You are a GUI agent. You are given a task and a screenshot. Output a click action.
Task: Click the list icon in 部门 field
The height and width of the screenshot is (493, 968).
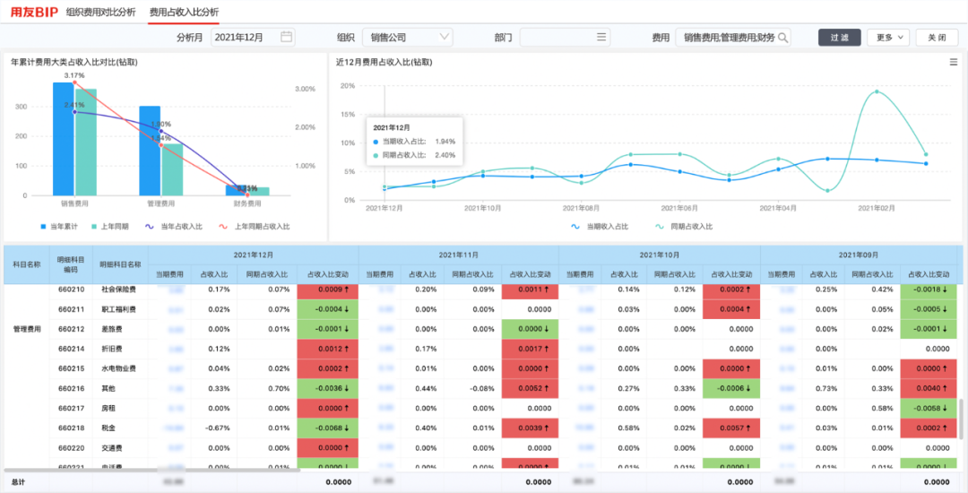[602, 38]
